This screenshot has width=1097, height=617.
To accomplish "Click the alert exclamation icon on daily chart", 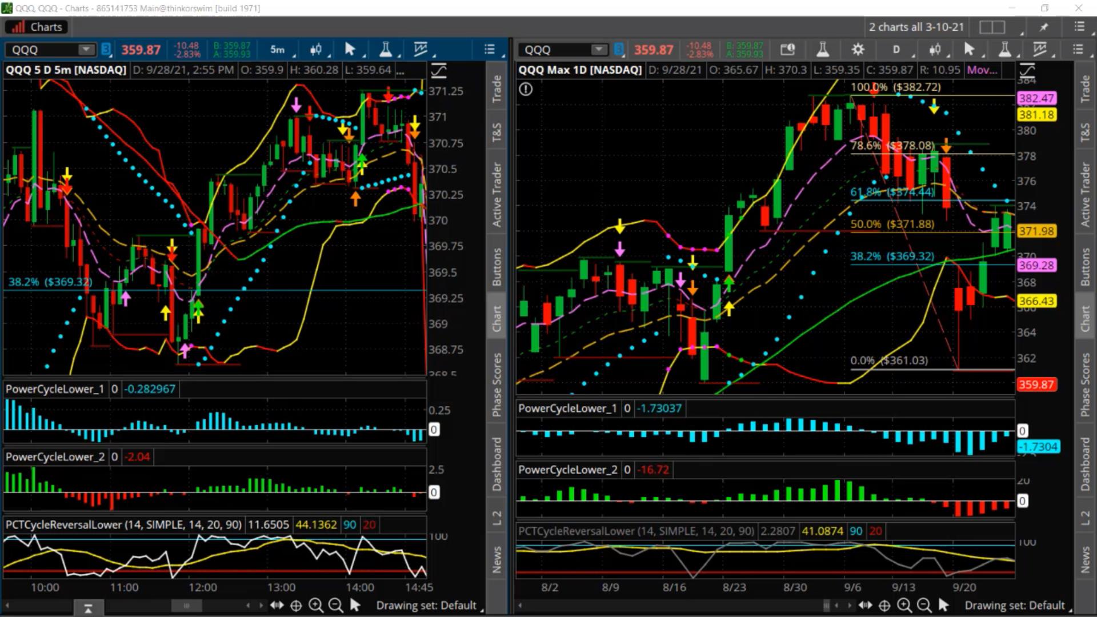I will click(x=526, y=89).
